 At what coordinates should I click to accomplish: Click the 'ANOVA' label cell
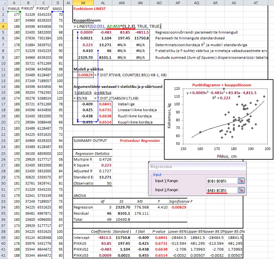coord(80,196)
